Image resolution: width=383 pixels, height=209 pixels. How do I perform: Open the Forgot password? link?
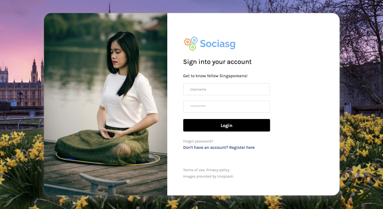[198, 141]
